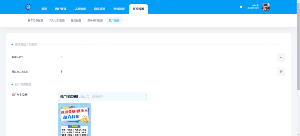Viewport: 300px width, 136px height.
Task: Open the 用户管理 menu
Action: tap(61, 9)
